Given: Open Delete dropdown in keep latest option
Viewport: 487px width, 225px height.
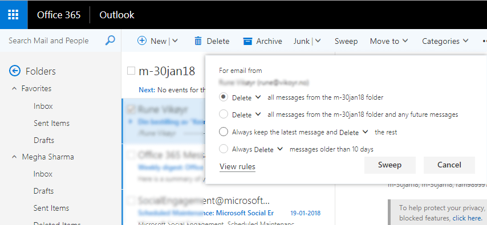Looking at the screenshot, I should pos(365,132).
